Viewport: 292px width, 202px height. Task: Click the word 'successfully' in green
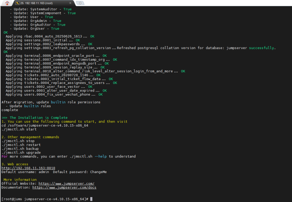(261, 48)
